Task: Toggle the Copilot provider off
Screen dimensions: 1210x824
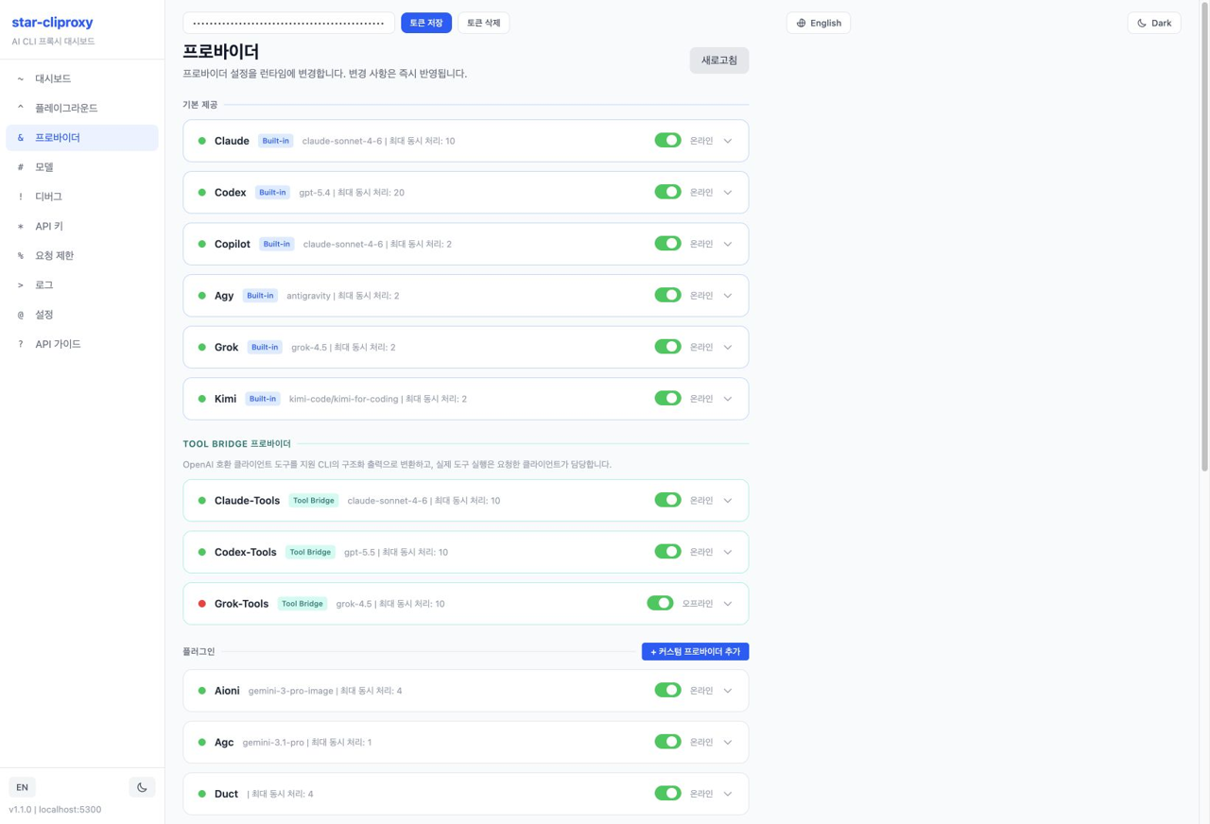Action: pyautogui.click(x=667, y=244)
